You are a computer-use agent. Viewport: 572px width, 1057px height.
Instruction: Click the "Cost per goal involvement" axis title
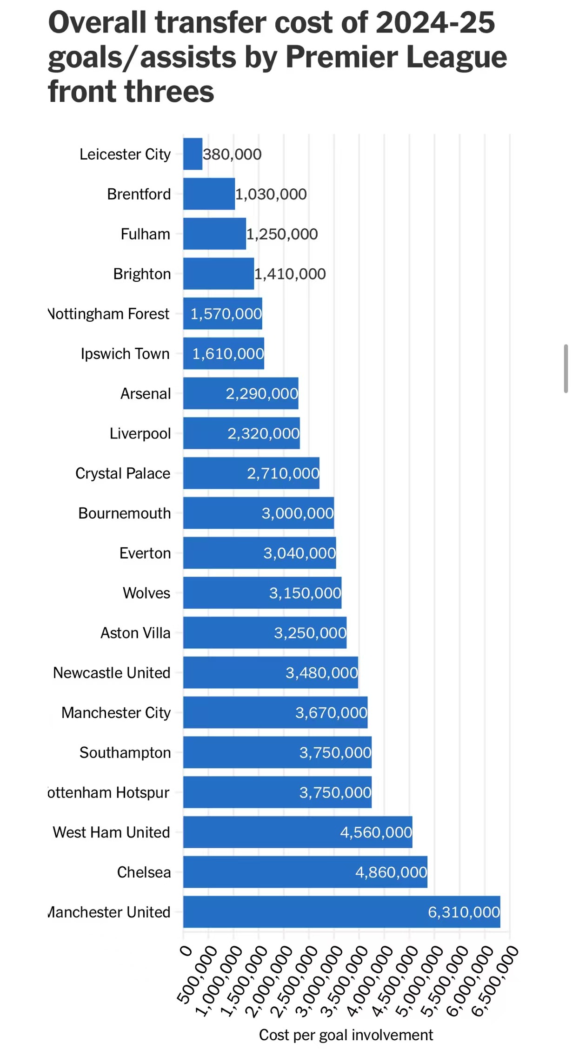point(346,1035)
